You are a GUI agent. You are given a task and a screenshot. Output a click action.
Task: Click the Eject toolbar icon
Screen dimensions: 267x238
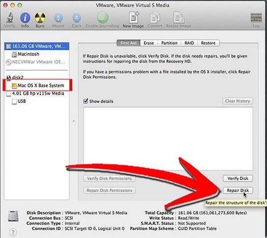(x=77, y=18)
